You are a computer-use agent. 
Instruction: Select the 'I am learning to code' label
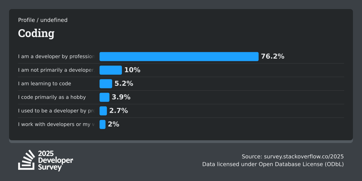click(x=44, y=84)
